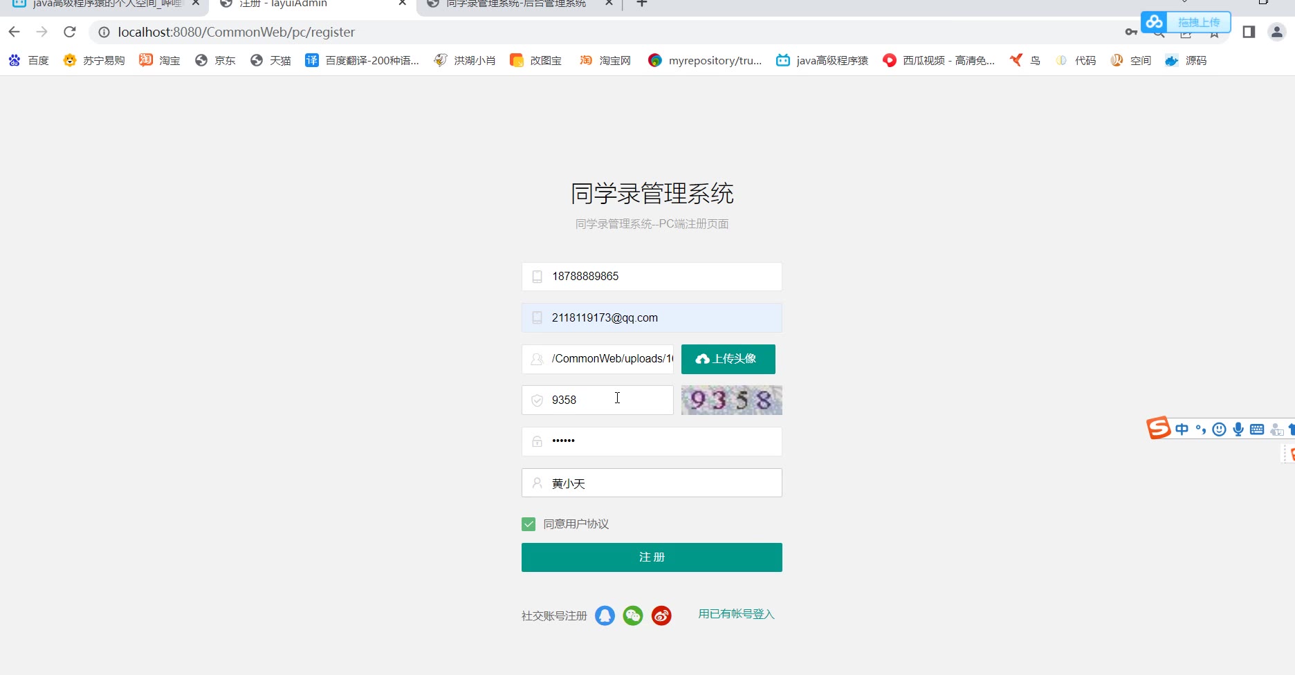The width and height of the screenshot is (1295, 675).
Task: Click the Baidu cloud upload icon
Action: point(1154,22)
